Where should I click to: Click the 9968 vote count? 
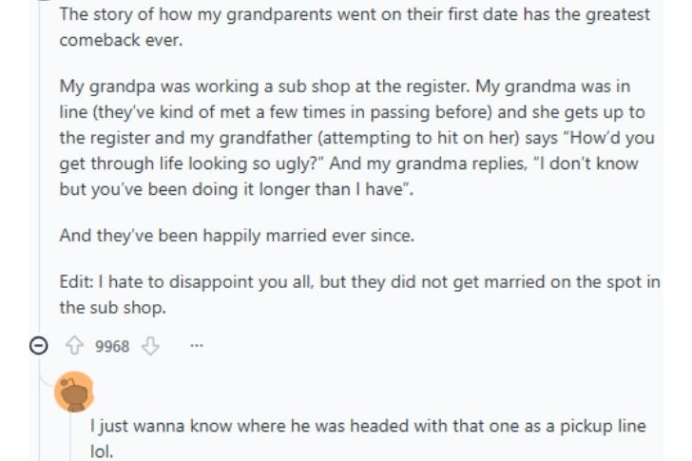coord(112,346)
